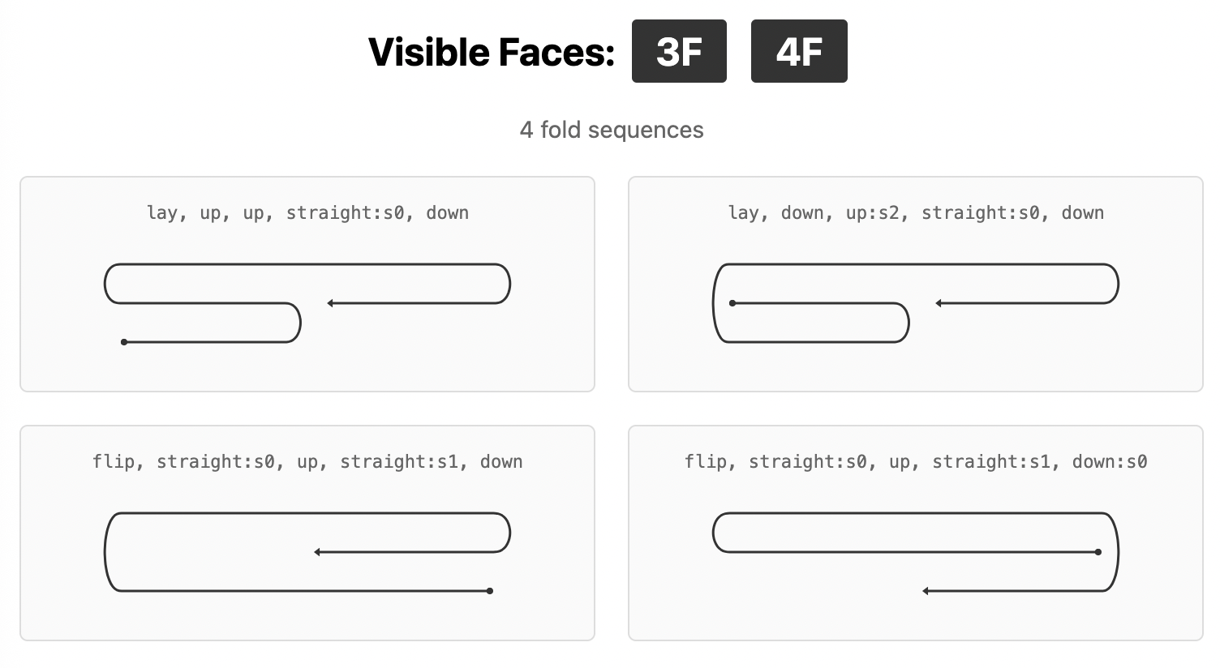Viewport: 1220px width, 668px height.
Task: Open the bottom-left fold sequence card
Action: tap(307, 533)
